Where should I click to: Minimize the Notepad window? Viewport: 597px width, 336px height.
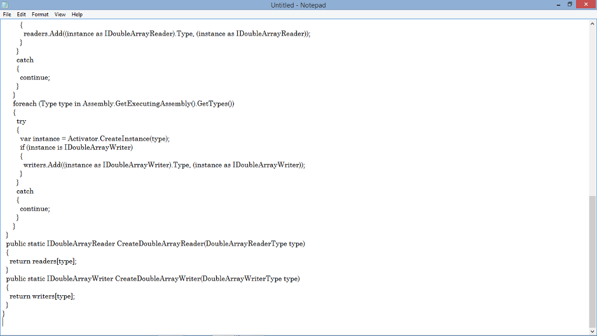[558, 5]
